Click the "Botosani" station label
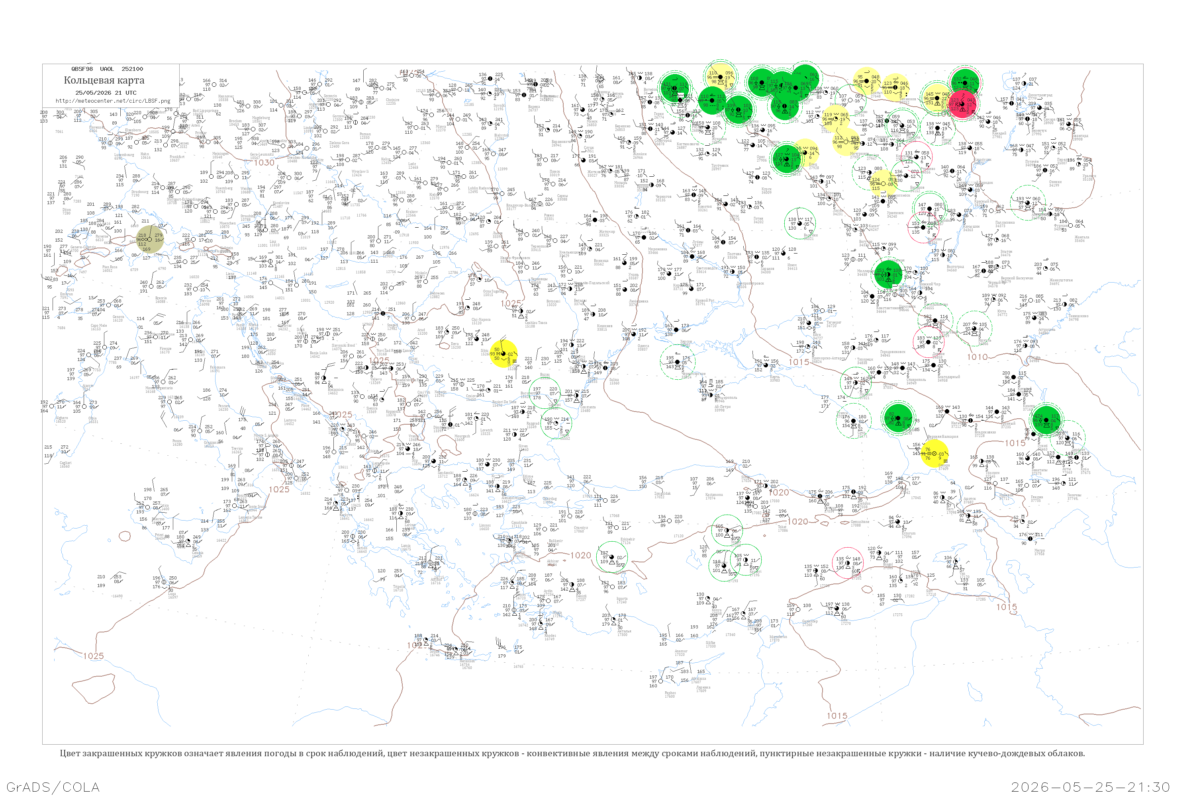The image size is (1195, 796). click(x=553, y=302)
